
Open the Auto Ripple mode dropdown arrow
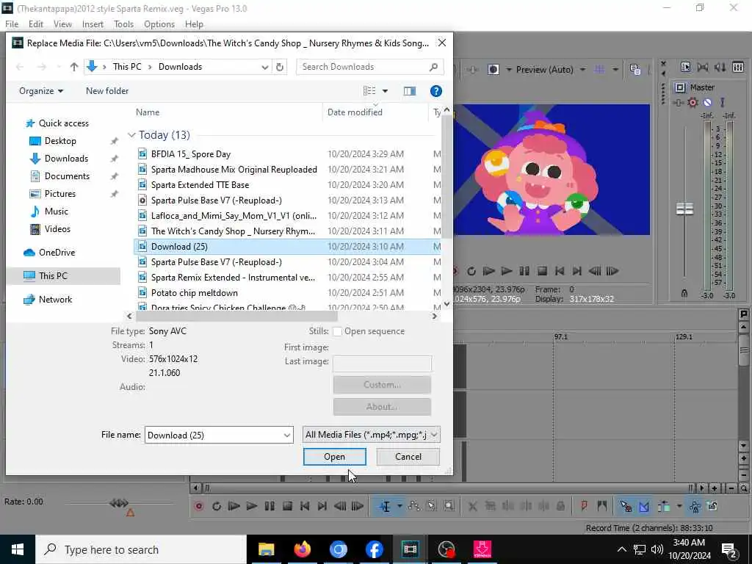click(679, 506)
